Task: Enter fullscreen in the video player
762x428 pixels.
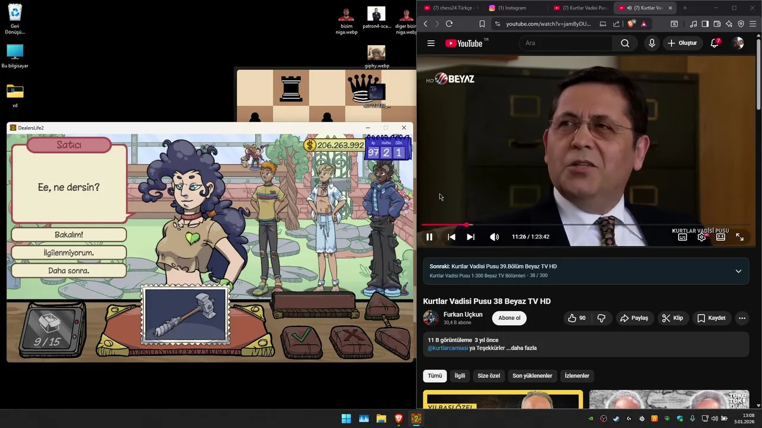Action: coord(739,237)
